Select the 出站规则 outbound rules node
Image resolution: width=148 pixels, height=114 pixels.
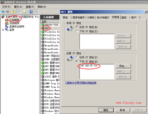click(14, 23)
